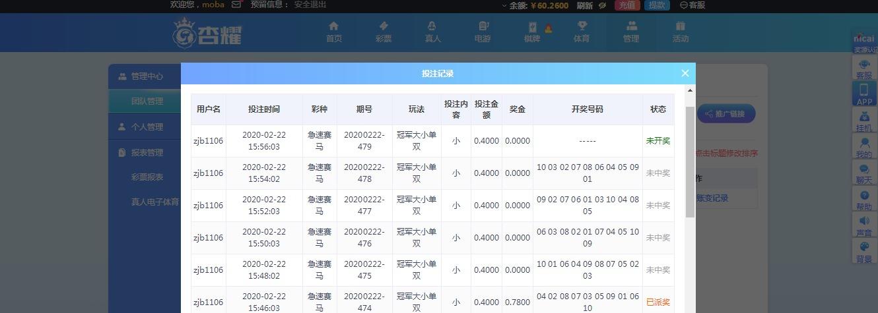Open the 棋牌 card games nav icon

tap(532, 32)
